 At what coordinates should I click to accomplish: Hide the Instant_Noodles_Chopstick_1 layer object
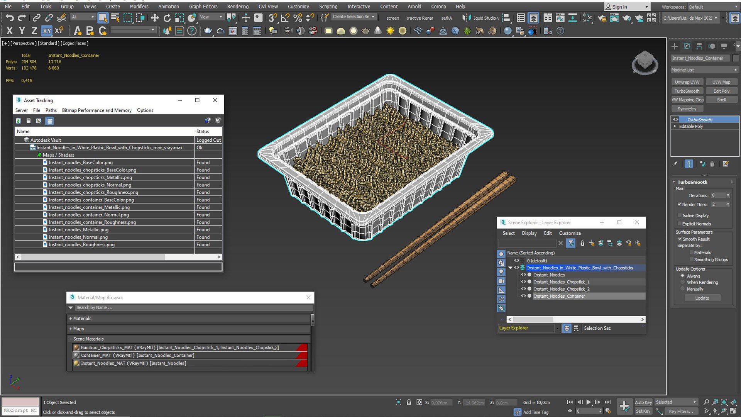[523, 282]
